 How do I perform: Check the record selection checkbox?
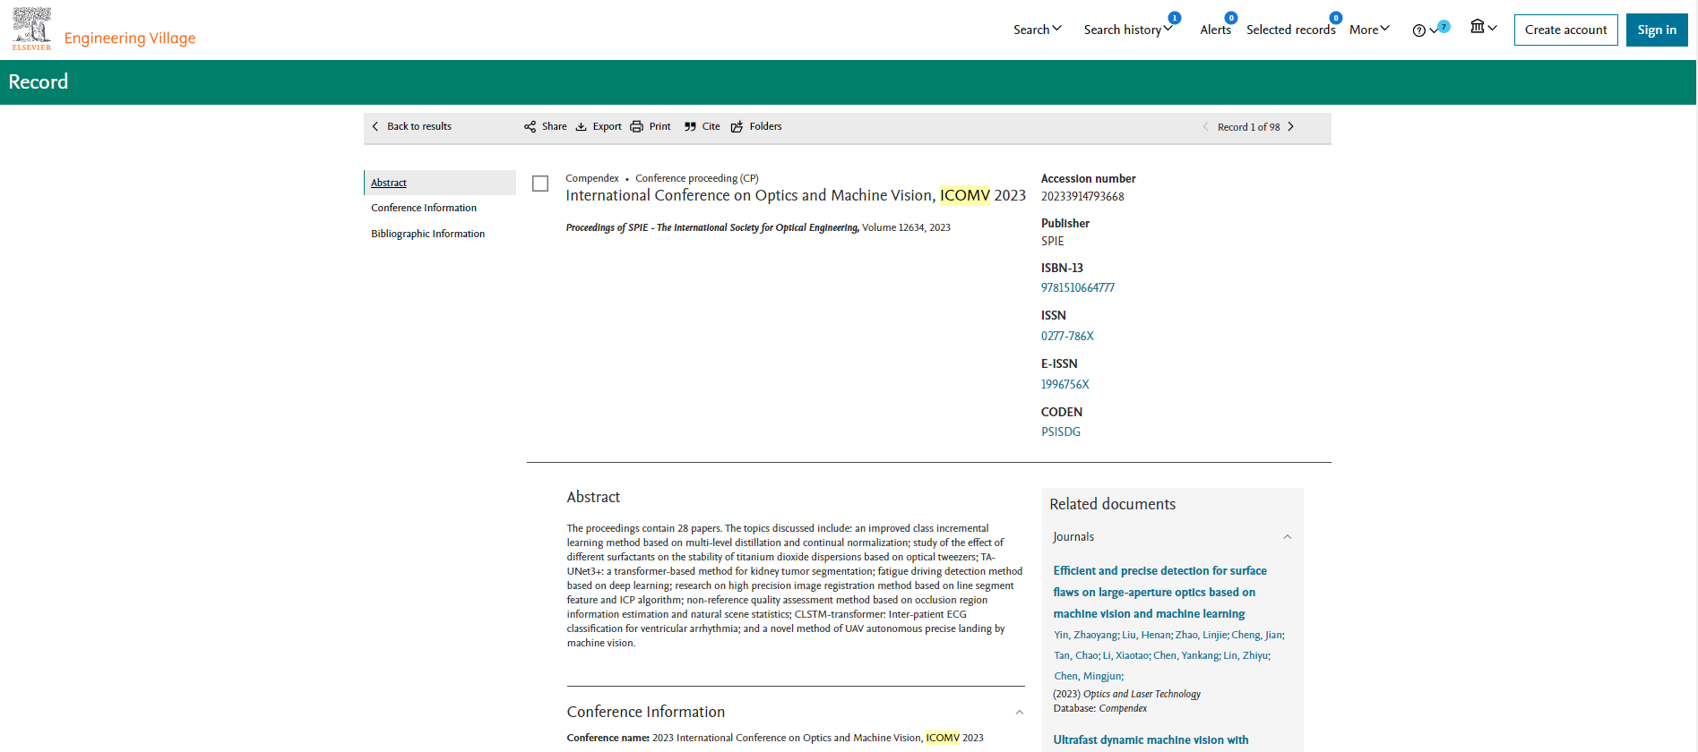pyautogui.click(x=540, y=184)
